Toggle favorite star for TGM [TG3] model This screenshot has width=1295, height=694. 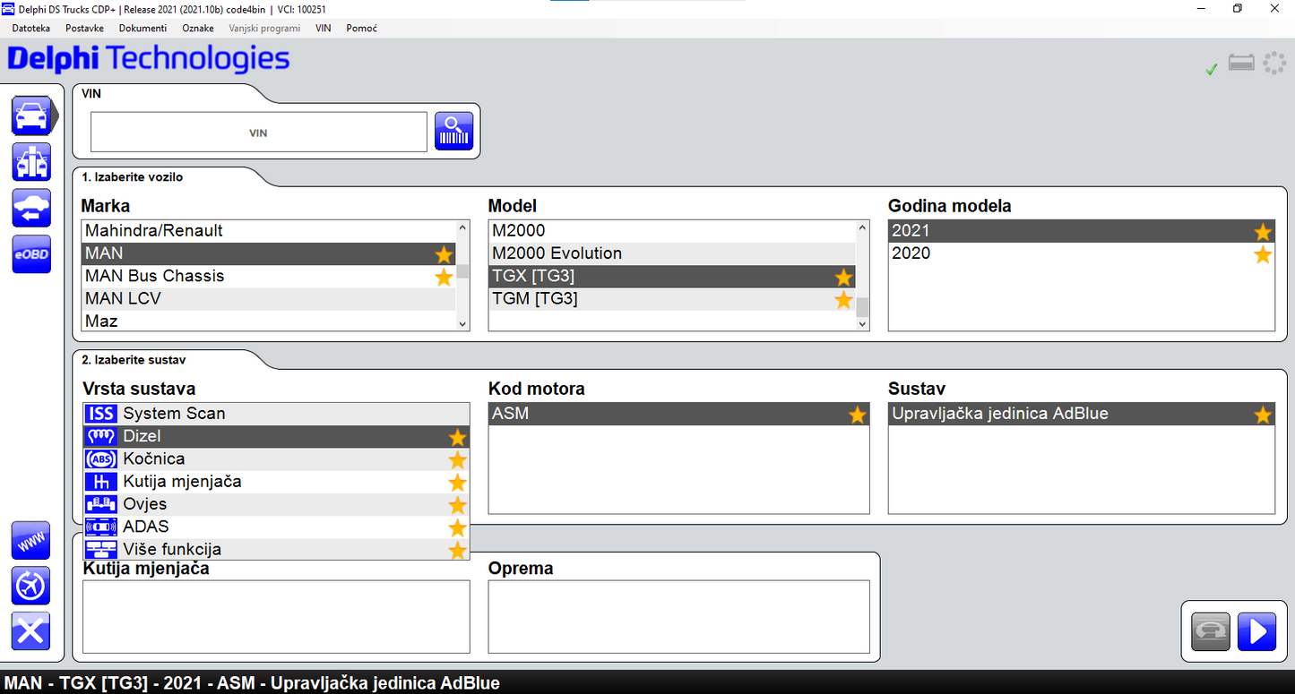coord(843,299)
